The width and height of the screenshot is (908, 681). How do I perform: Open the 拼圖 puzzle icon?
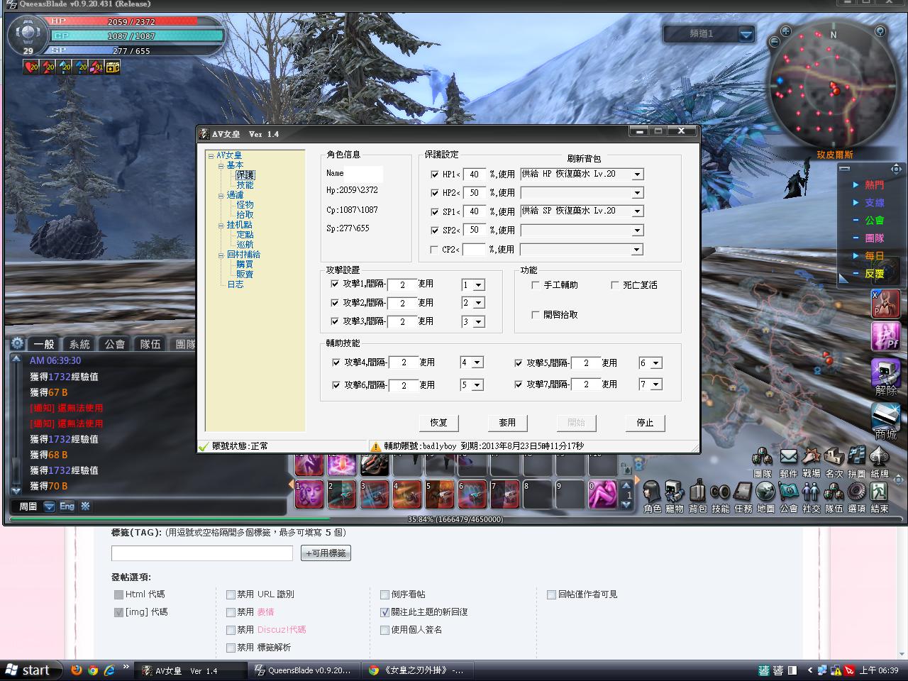[856, 456]
